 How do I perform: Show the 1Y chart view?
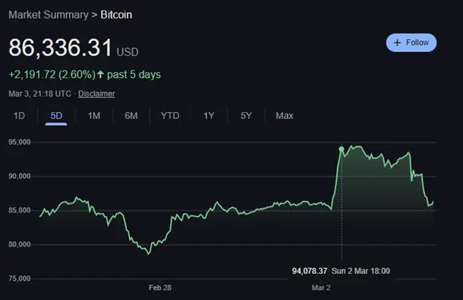click(x=208, y=116)
